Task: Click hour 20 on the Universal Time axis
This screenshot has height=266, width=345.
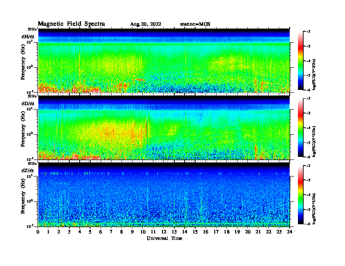Action: 248,232
